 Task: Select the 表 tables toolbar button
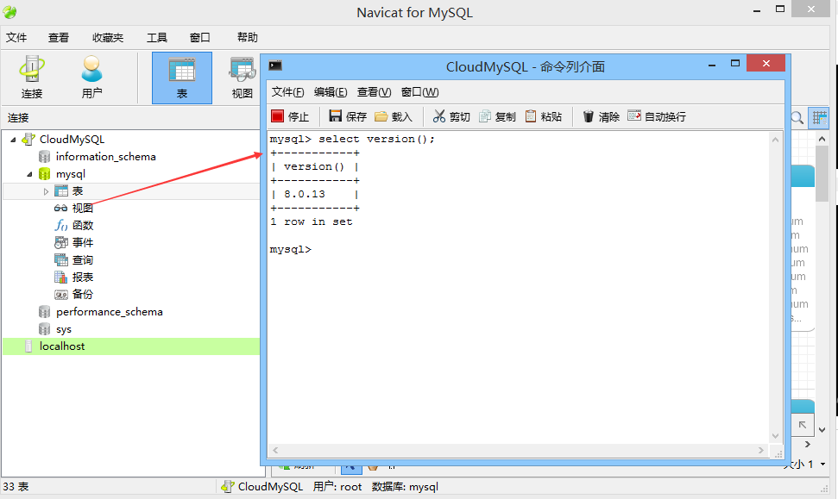pyautogui.click(x=182, y=78)
